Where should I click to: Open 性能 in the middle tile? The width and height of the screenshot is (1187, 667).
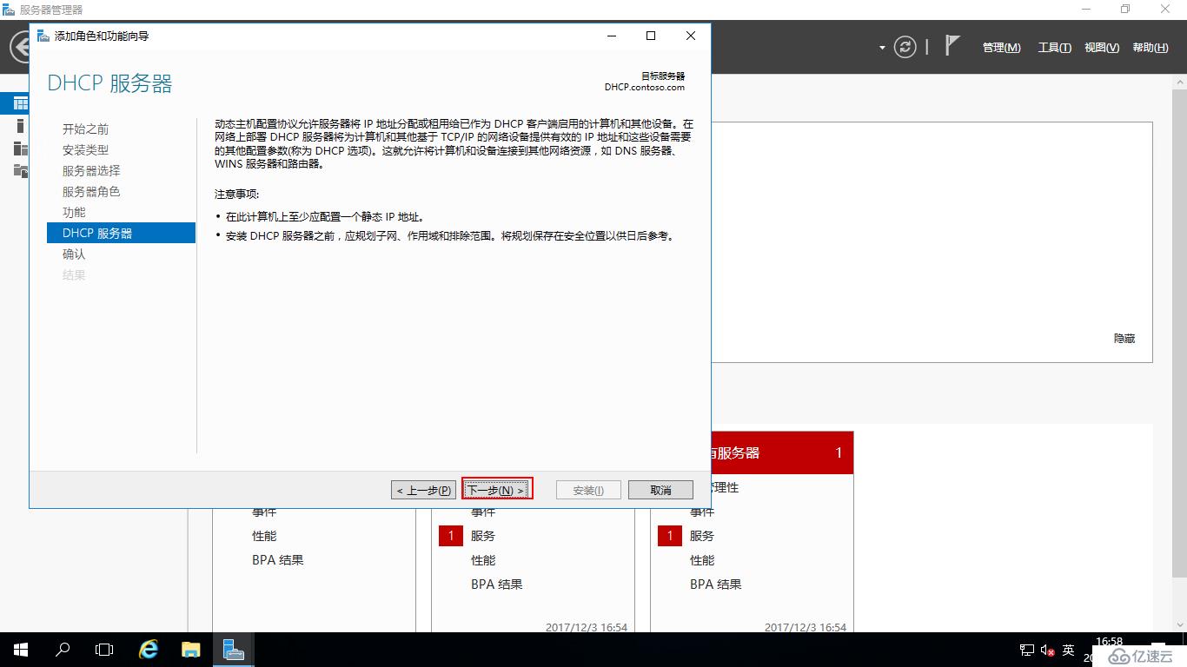coord(483,560)
